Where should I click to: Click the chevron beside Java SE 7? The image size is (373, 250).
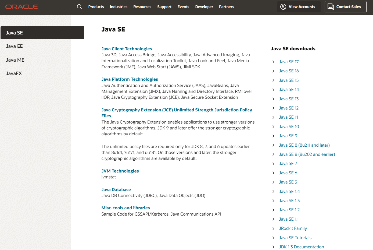pos(273,164)
